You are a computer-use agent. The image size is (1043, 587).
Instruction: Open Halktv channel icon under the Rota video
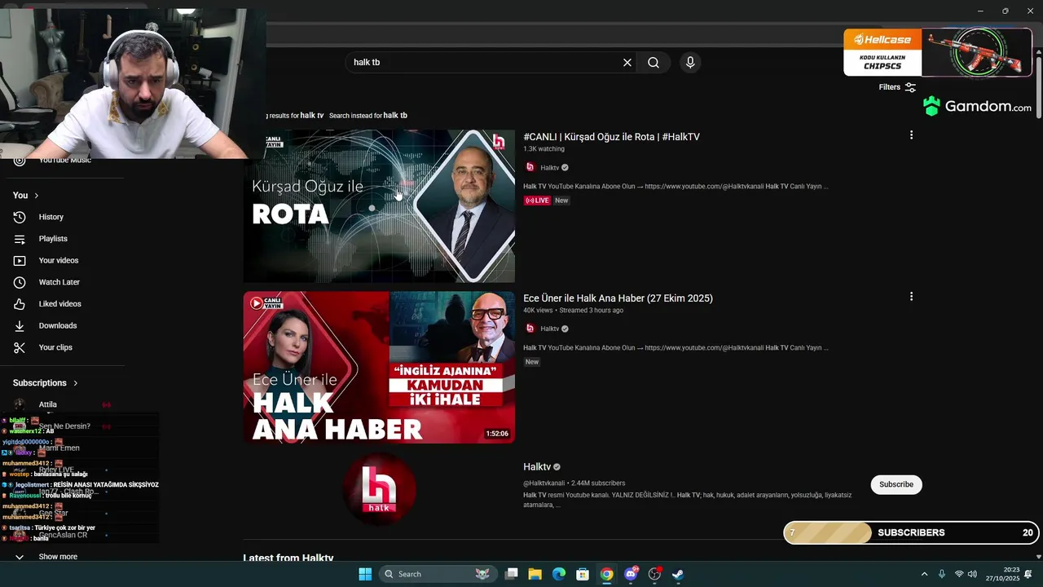point(530,167)
